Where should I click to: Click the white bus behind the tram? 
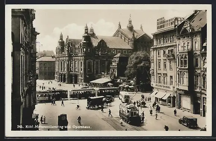point(125,97)
